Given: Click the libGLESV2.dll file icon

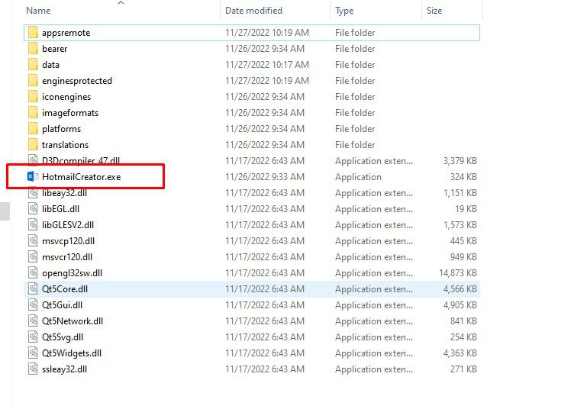Looking at the screenshot, I should tap(33, 225).
